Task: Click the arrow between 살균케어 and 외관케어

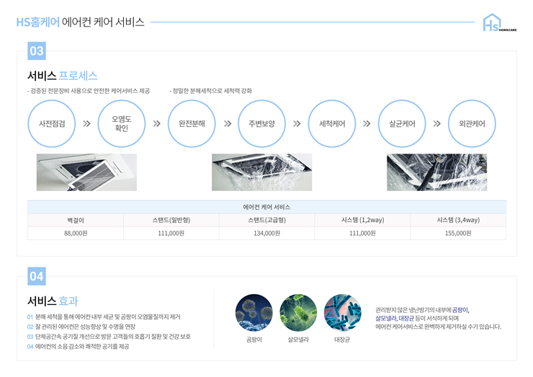Action: pos(436,123)
